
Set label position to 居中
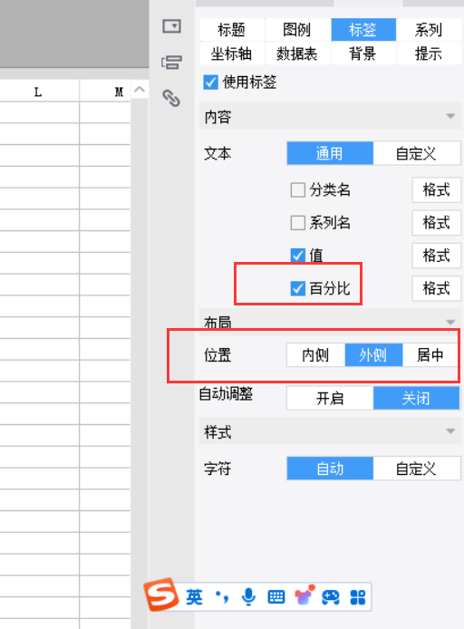click(430, 355)
